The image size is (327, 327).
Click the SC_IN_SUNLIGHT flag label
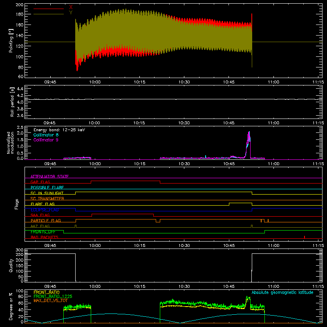point(47,193)
